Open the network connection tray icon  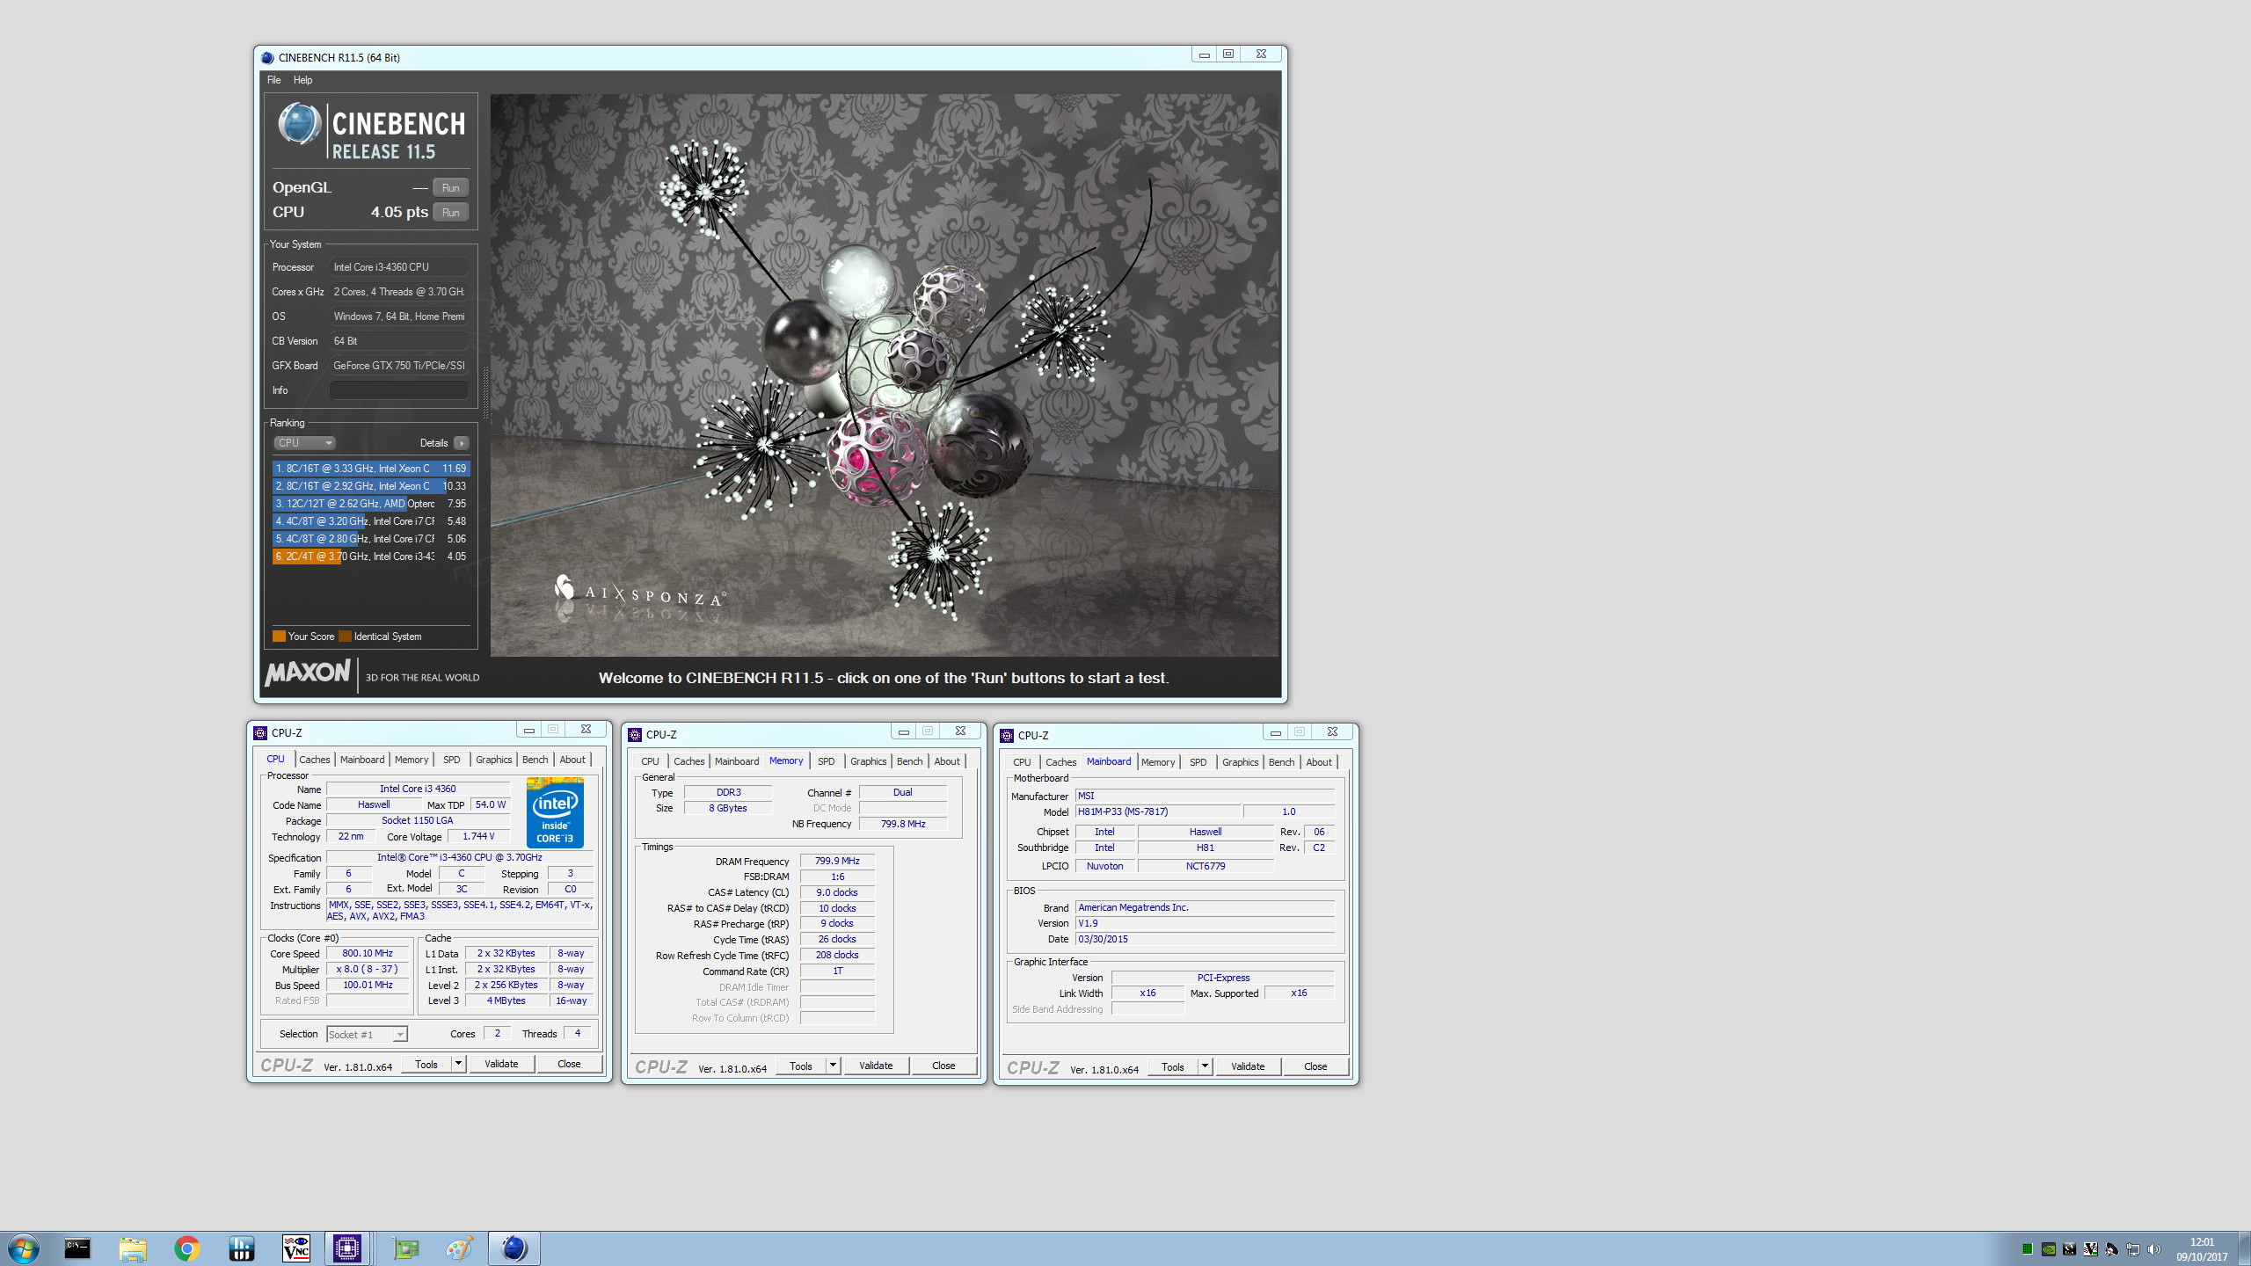coord(2132,1249)
